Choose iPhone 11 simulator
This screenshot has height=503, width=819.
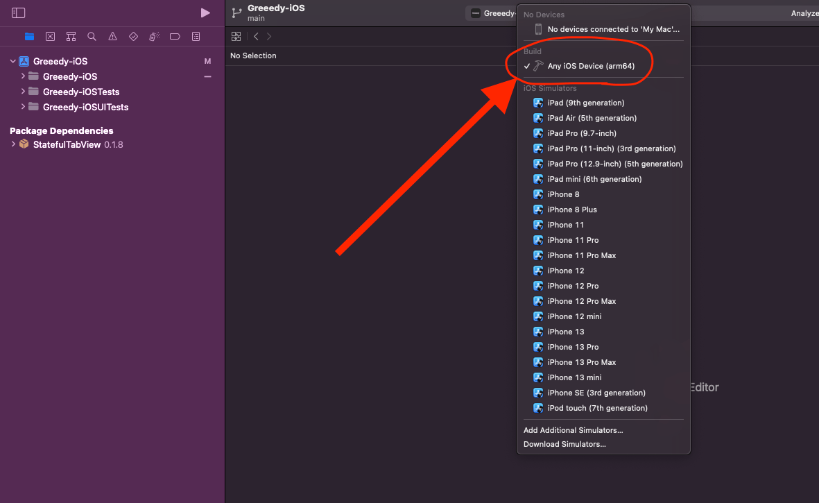tap(603, 225)
